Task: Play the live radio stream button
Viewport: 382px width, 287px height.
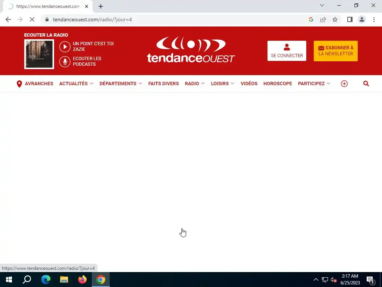Action: tap(65, 47)
